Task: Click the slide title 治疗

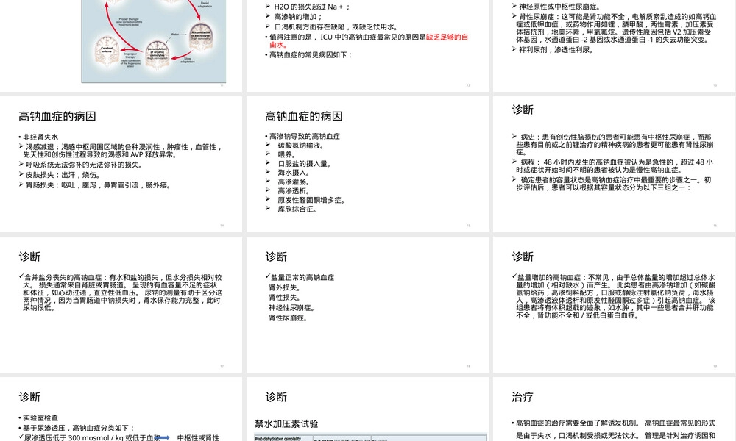Action: coord(523,397)
